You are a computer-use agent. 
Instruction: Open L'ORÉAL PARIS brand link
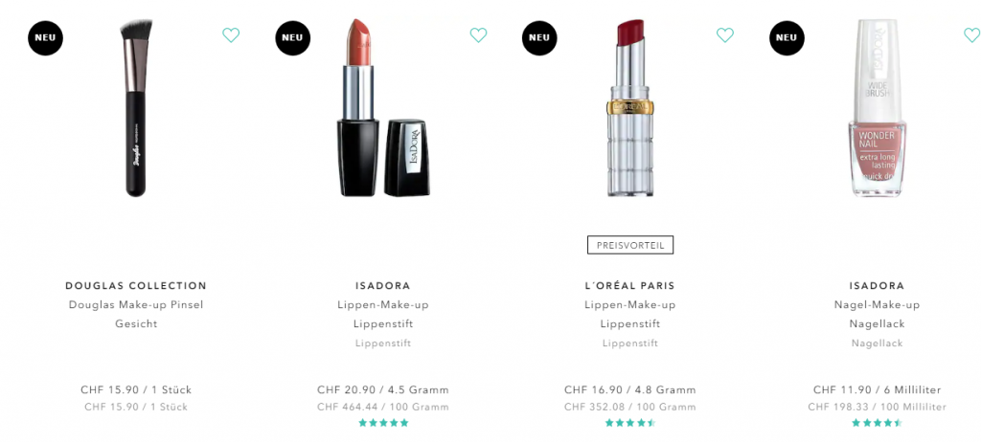[x=630, y=286]
